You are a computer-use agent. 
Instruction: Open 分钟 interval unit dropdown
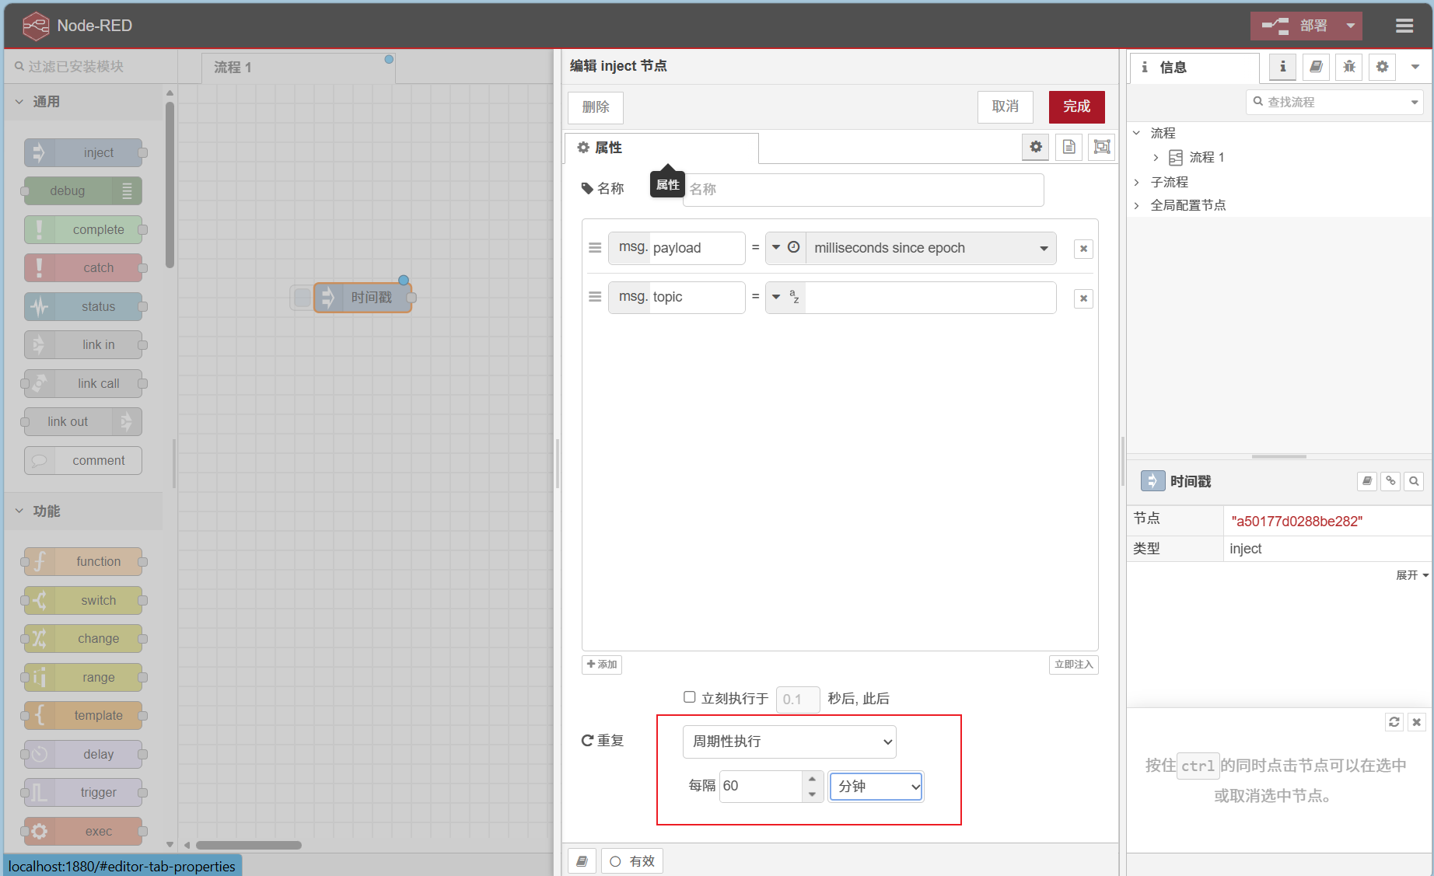(x=876, y=787)
